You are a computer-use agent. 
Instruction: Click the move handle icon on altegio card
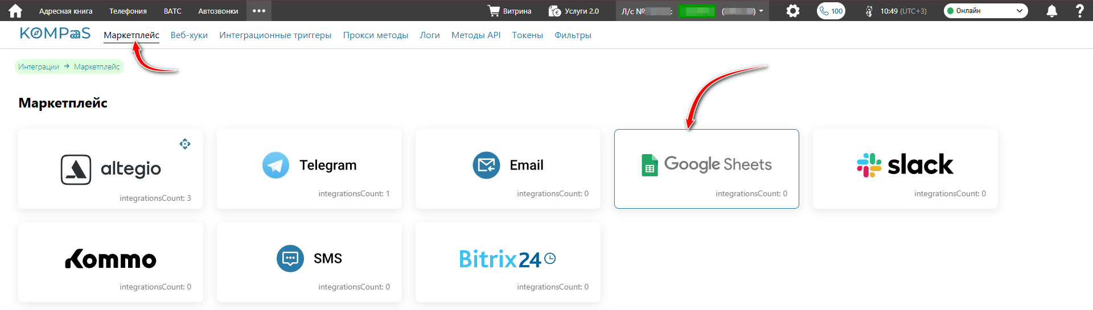pos(185,144)
